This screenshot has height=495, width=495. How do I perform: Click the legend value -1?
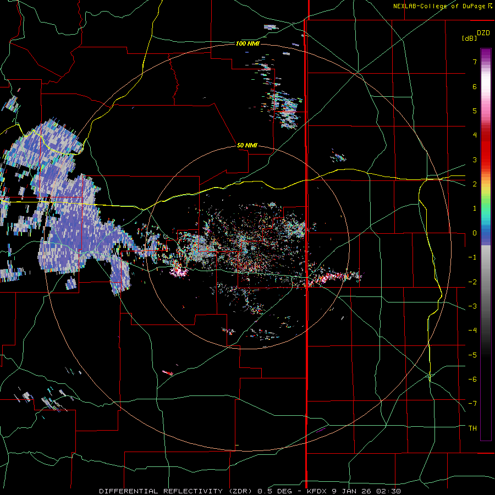pyautogui.click(x=472, y=257)
